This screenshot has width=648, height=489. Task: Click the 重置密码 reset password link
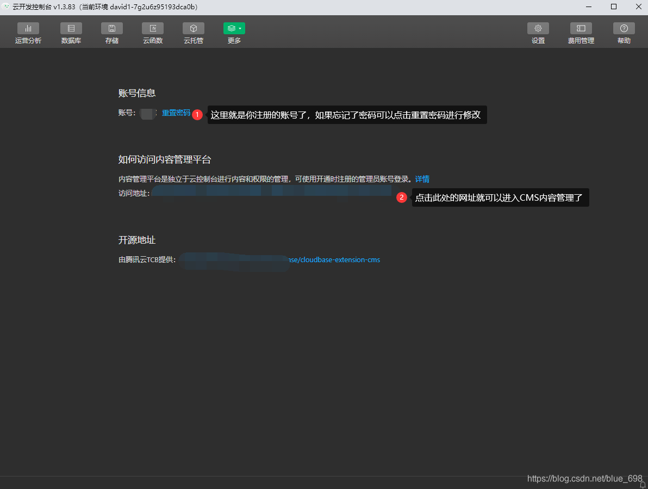coord(176,113)
